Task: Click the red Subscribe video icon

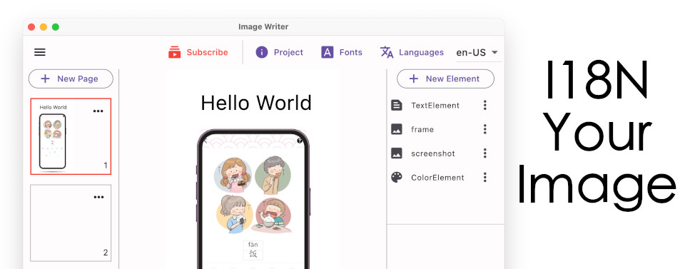Action: pos(174,52)
